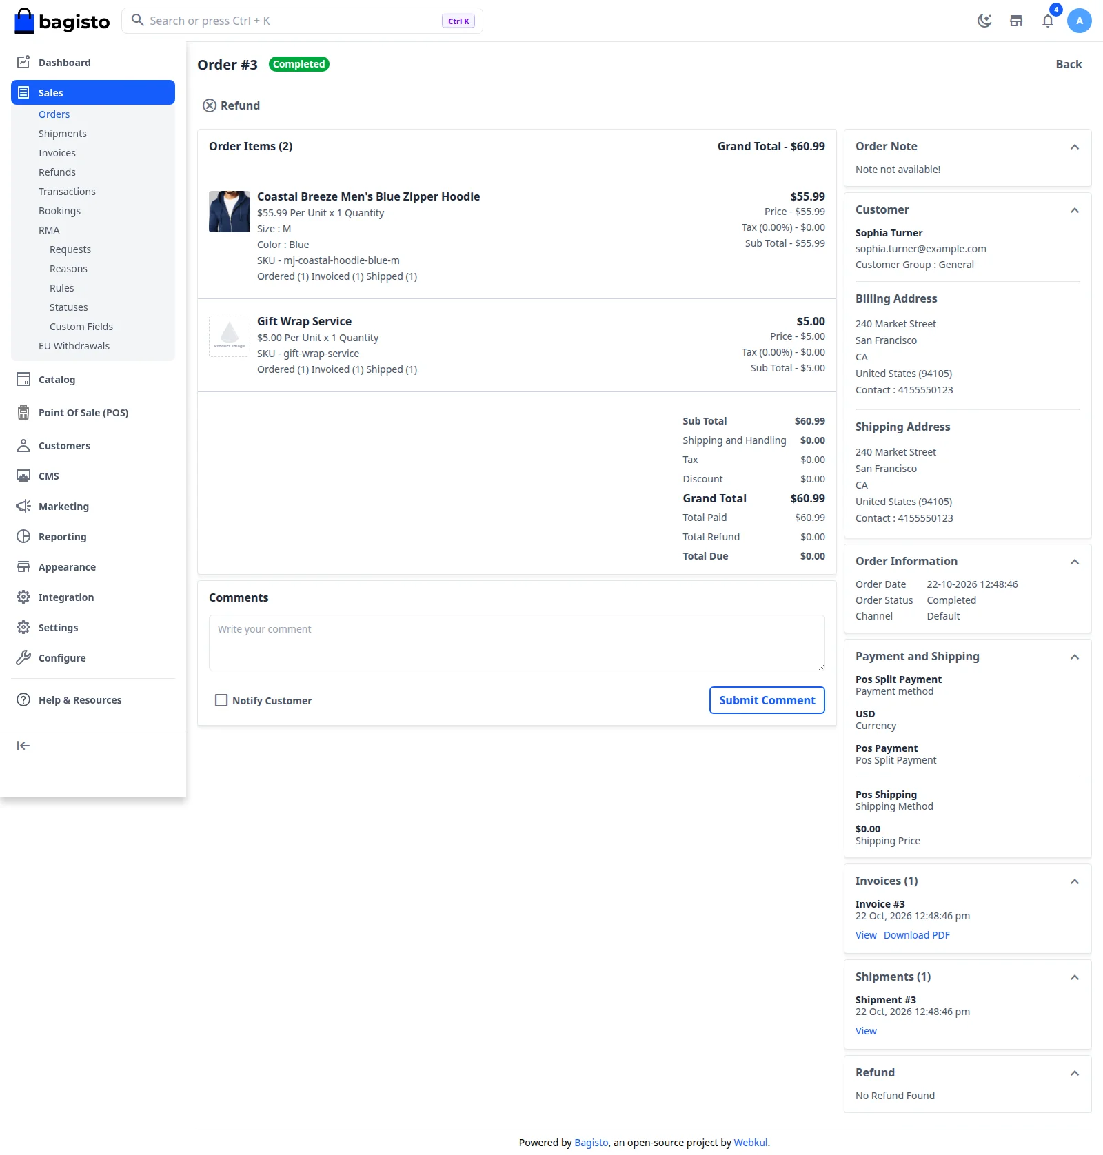Open Invoices in Sales submenu
The height and width of the screenshot is (1155, 1103).
pyautogui.click(x=57, y=153)
